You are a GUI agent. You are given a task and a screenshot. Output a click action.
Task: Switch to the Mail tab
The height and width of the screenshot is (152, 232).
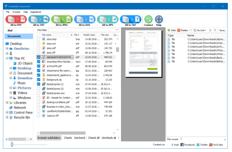(19, 30)
